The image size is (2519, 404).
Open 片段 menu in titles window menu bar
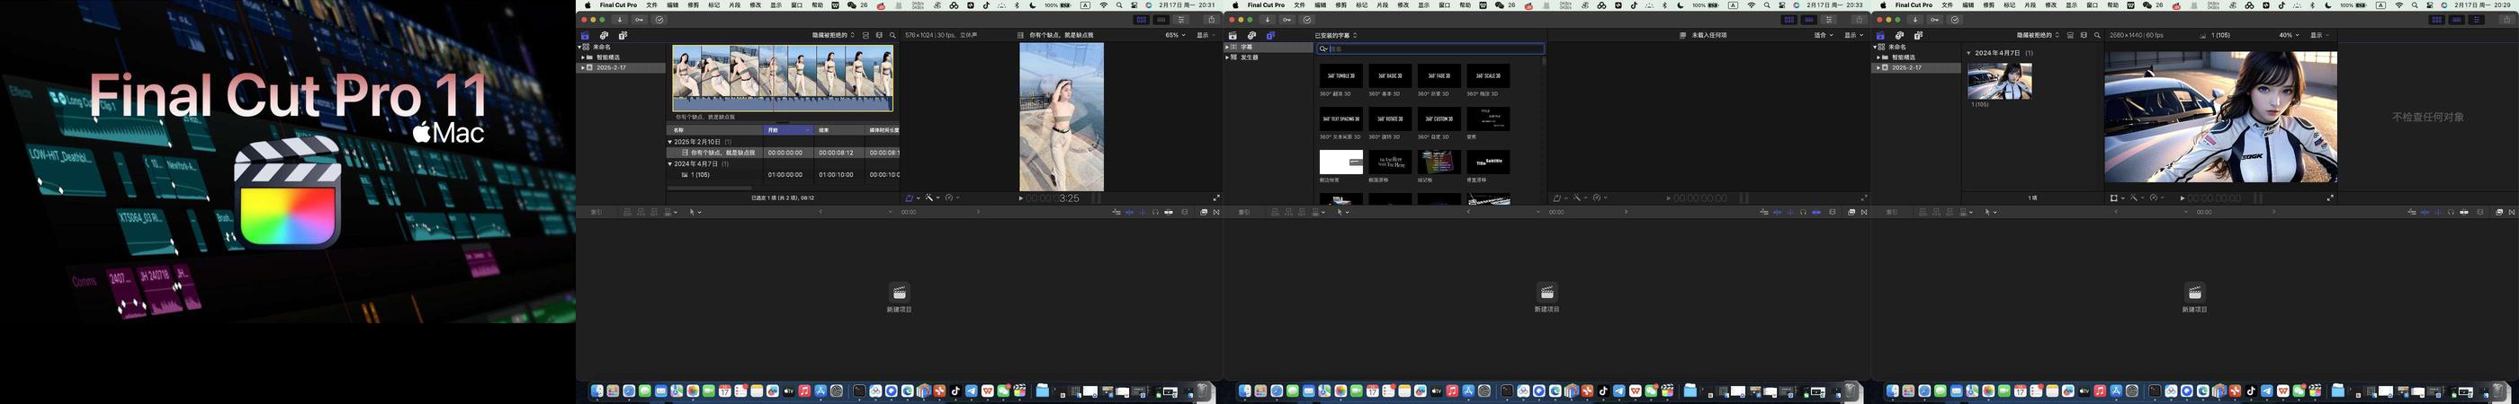click(1383, 4)
